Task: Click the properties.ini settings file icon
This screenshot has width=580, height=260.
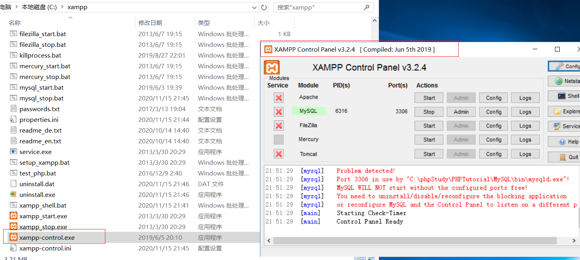Action: (x=14, y=120)
